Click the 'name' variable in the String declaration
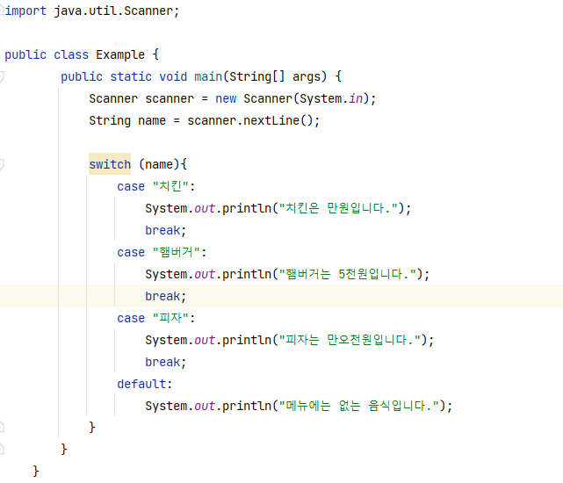This screenshot has width=563, height=483. [x=152, y=120]
